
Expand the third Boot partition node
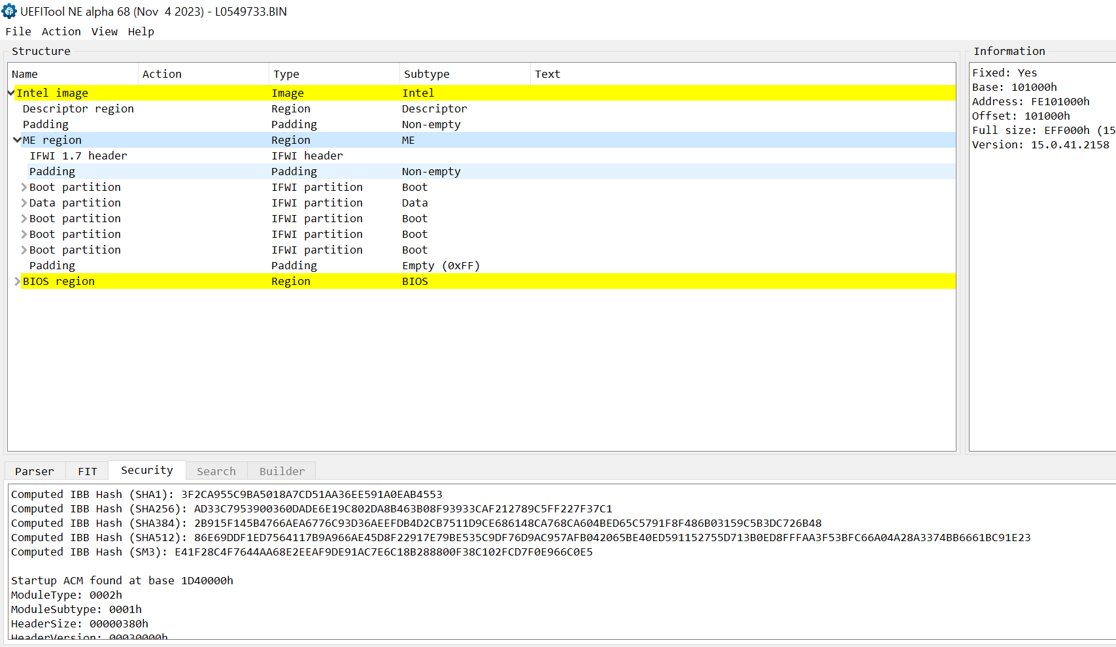pos(24,234)
